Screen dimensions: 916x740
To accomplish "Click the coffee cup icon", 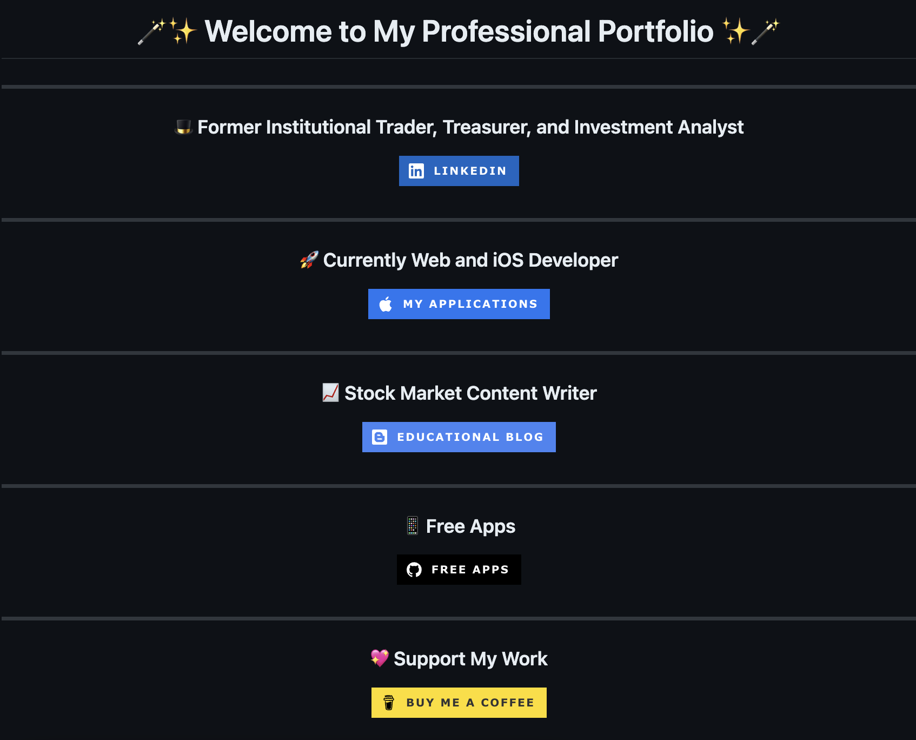I will [389, 703].
